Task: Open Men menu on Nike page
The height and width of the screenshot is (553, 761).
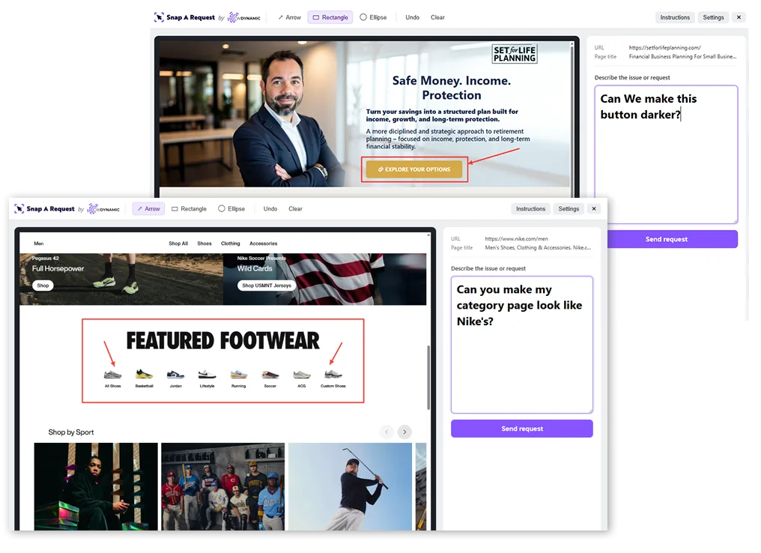Action: (x=39, y=244)
